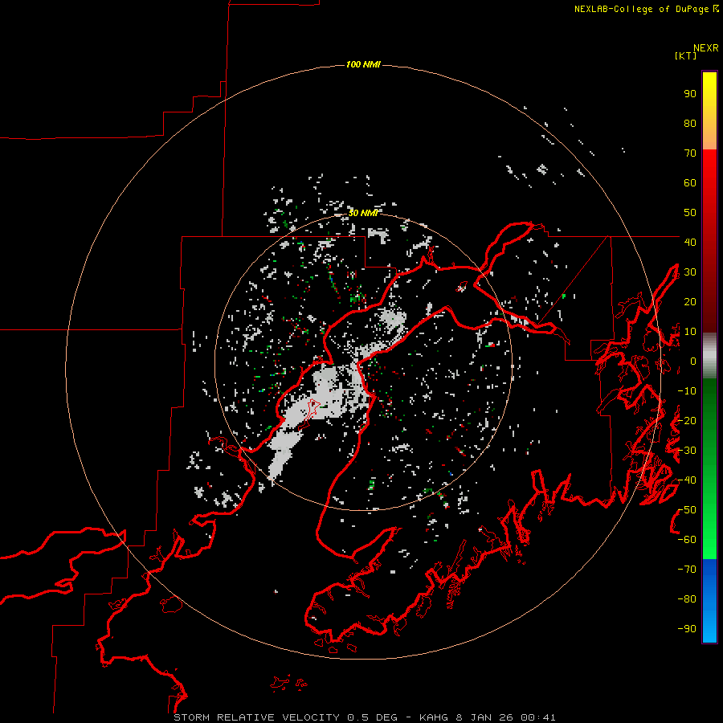The image size is (723, 723).
Task: Click the -40 value on the velocity scale
Action: (687, 480)
